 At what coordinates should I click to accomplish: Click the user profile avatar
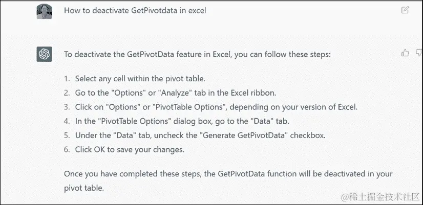[44, 11]
